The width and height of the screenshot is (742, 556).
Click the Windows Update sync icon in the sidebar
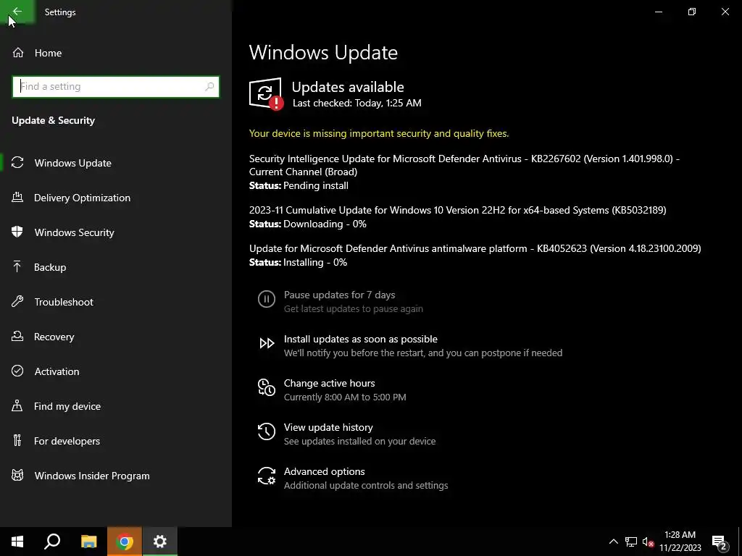17,163
